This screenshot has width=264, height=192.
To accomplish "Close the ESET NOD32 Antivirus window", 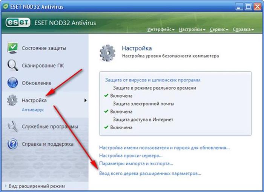I will coord(258,7).
